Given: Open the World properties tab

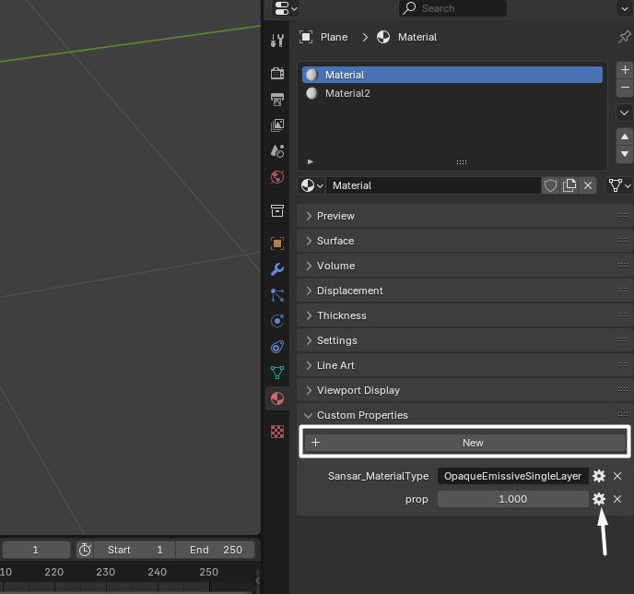Looking at the screenshot, I should (x=277, y=176).
